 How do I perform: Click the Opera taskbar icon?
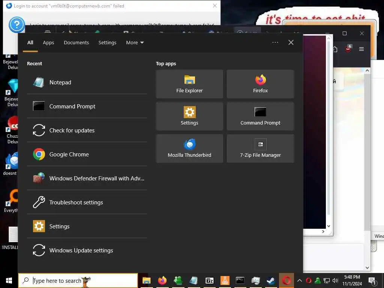(286, 280)
